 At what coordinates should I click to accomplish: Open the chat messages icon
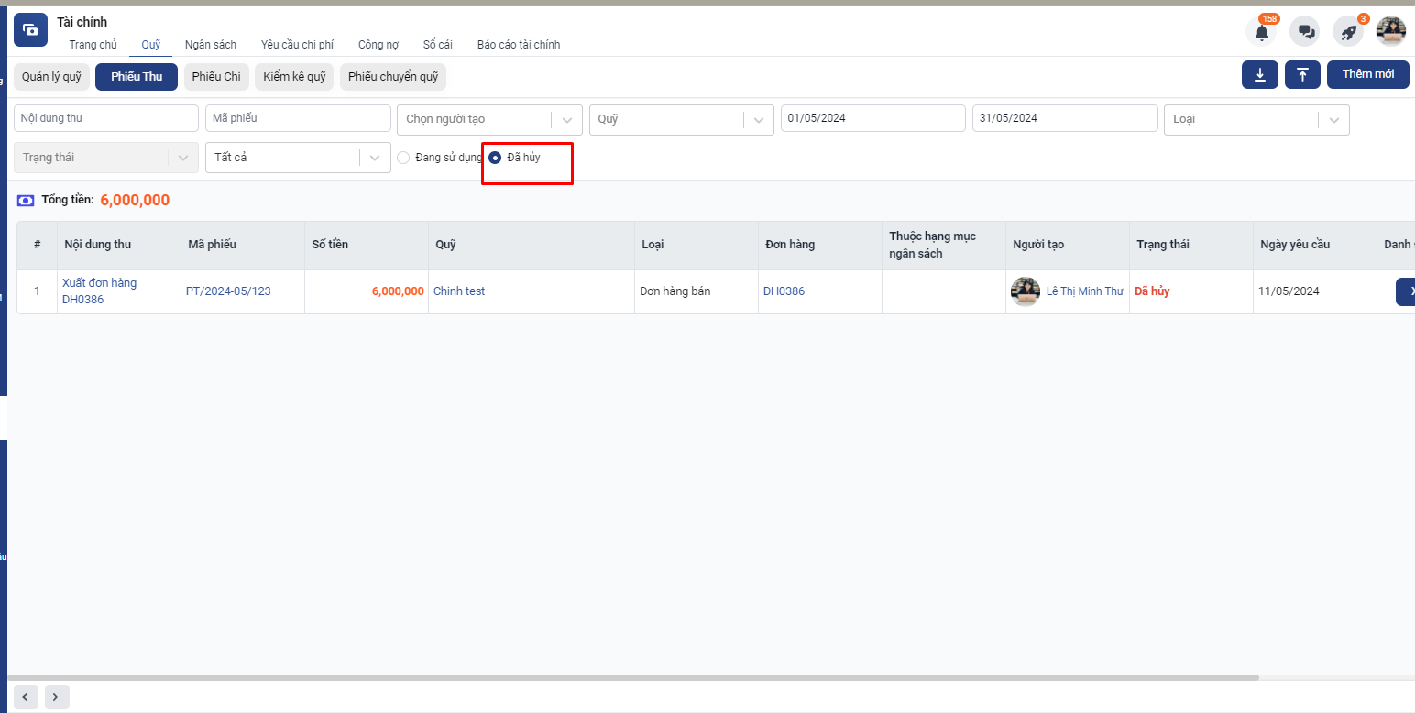(1305, 32)
